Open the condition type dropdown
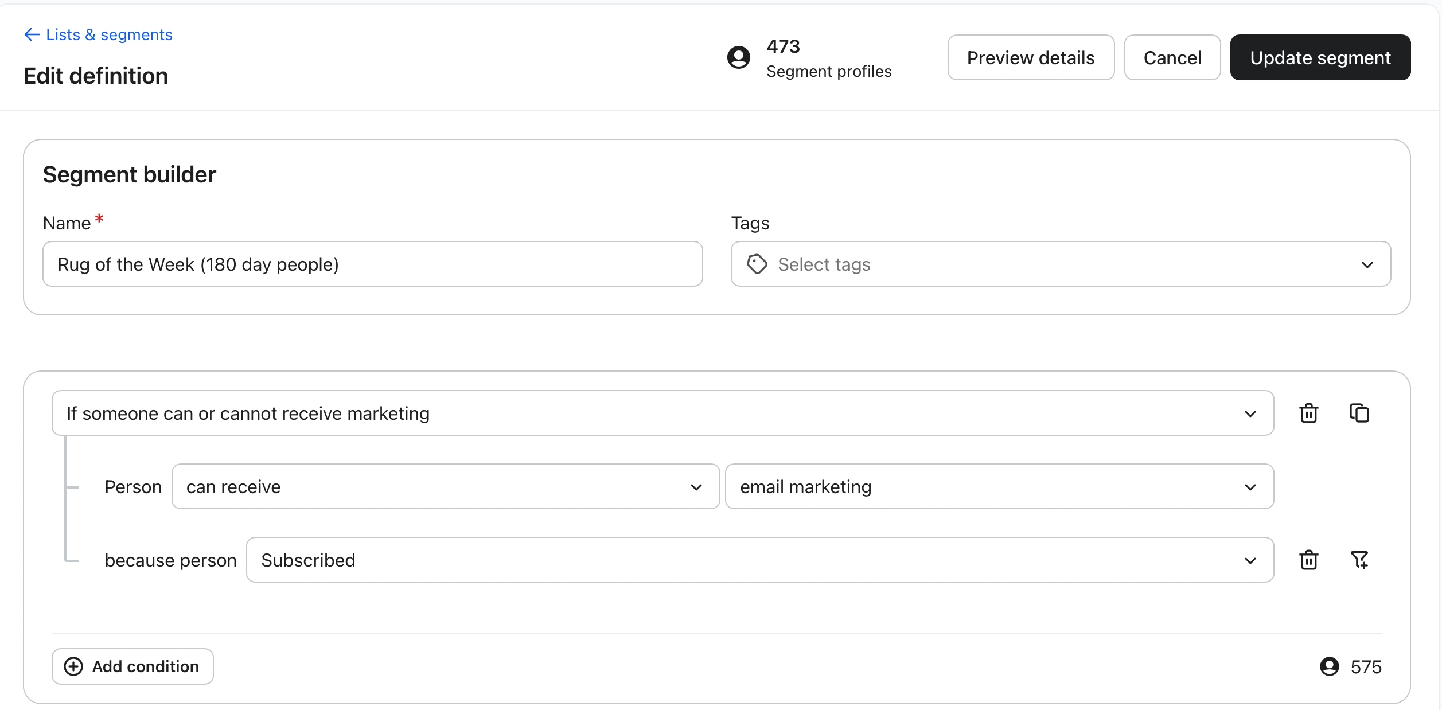The width and height of the screenshot is (1442, 710). pyautogui.click(x=662, y=413)
